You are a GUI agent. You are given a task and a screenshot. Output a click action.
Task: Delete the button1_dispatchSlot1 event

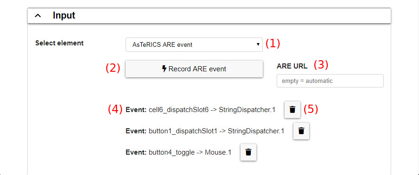coord(301,131)
